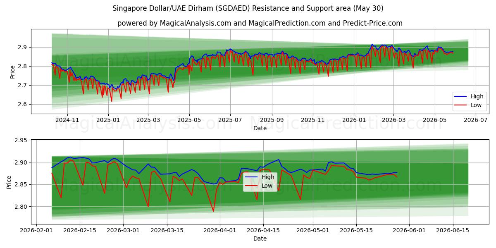
Task: Click the top chart 'Date' axis label
Action: point(260,129)
